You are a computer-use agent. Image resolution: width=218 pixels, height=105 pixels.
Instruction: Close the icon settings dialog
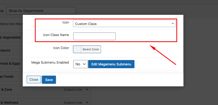34,79
